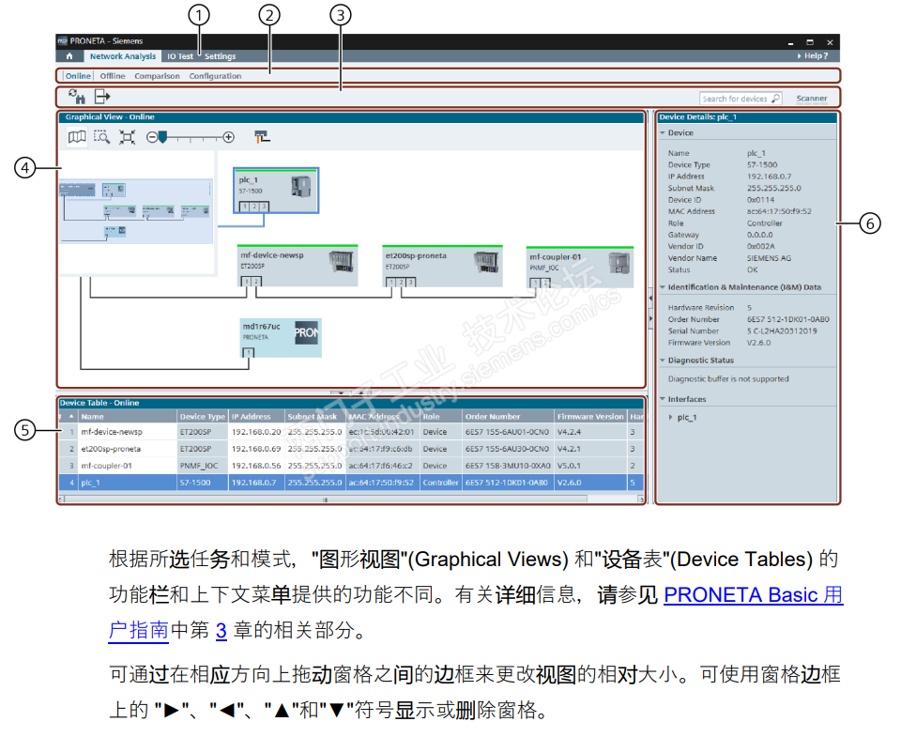
Task: Open the PRONETA Basic user guide link
Action: (x=754, y=594)
